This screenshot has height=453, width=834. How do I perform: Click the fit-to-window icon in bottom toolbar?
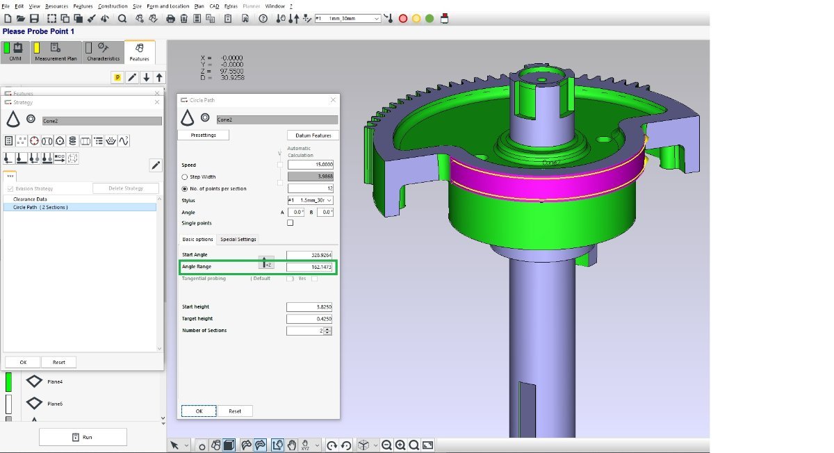point(428,445)
